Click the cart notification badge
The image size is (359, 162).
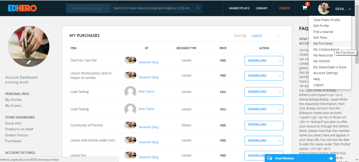point(307,4)
